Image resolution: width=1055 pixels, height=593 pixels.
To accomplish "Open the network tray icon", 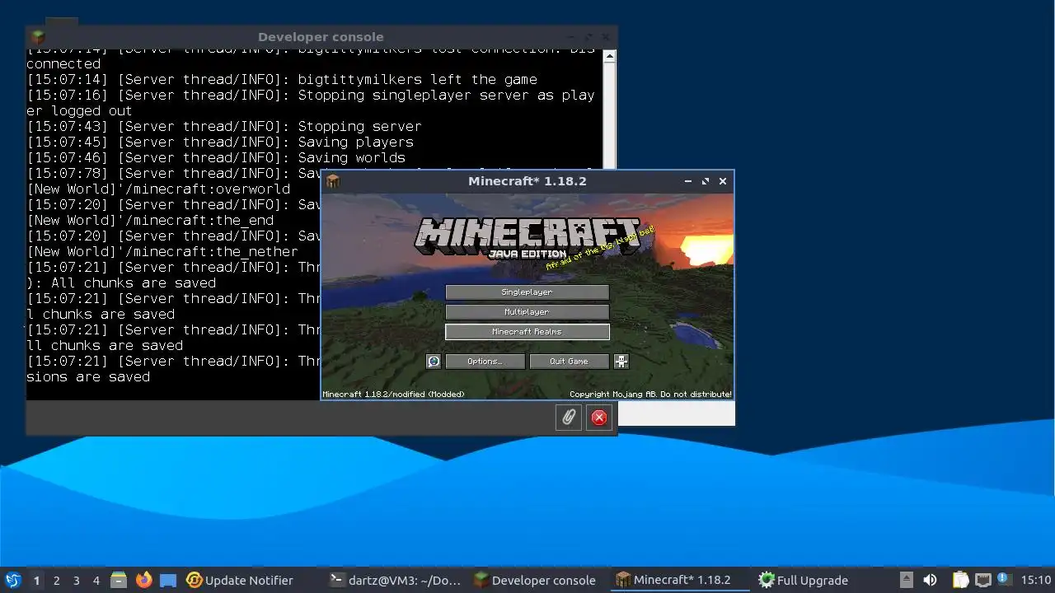I will tap(982, 580).
